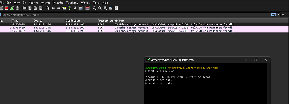The width and height of the screenshot is (289, 104).
Task: Sort packets by Source column header
Action: [x=49, y=21]
